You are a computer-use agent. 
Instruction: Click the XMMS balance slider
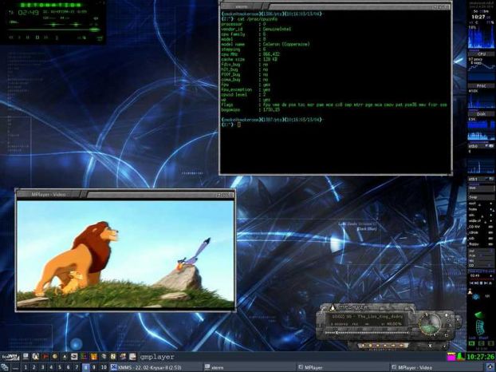(x=76, y=25)
